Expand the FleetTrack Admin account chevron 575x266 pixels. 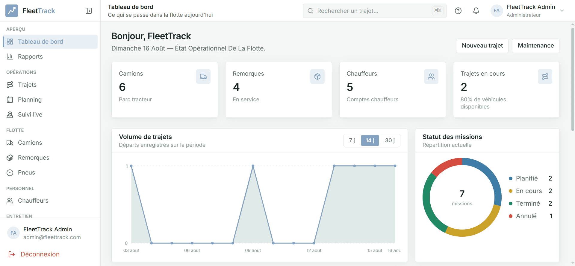[562, 11]
